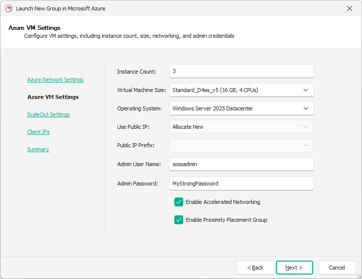Click the 'Configure VM settings' description text
Viewport: 362px width, 279px height.
(129, 36)
